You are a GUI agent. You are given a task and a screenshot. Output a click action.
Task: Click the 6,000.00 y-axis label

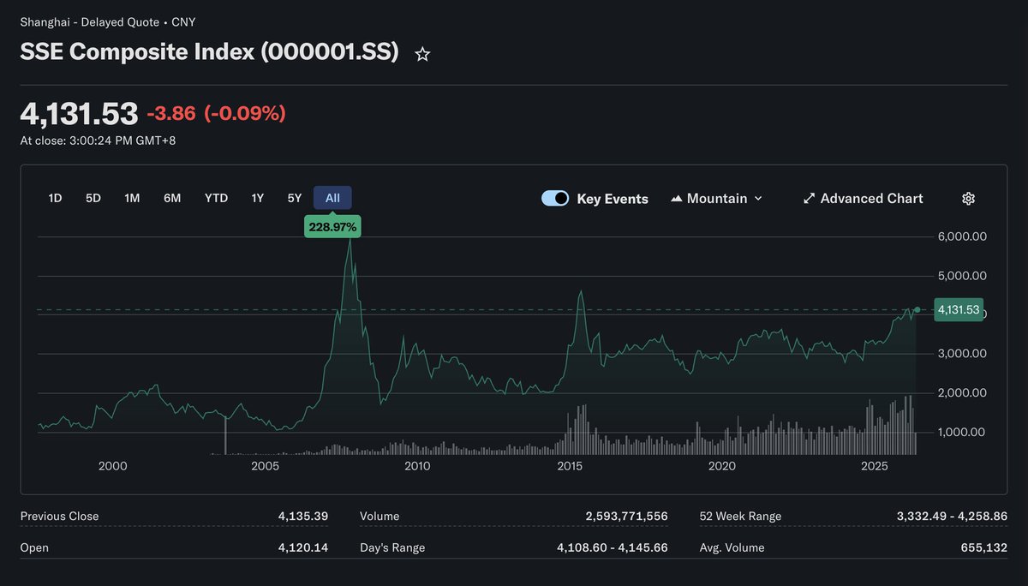[962, 236]
